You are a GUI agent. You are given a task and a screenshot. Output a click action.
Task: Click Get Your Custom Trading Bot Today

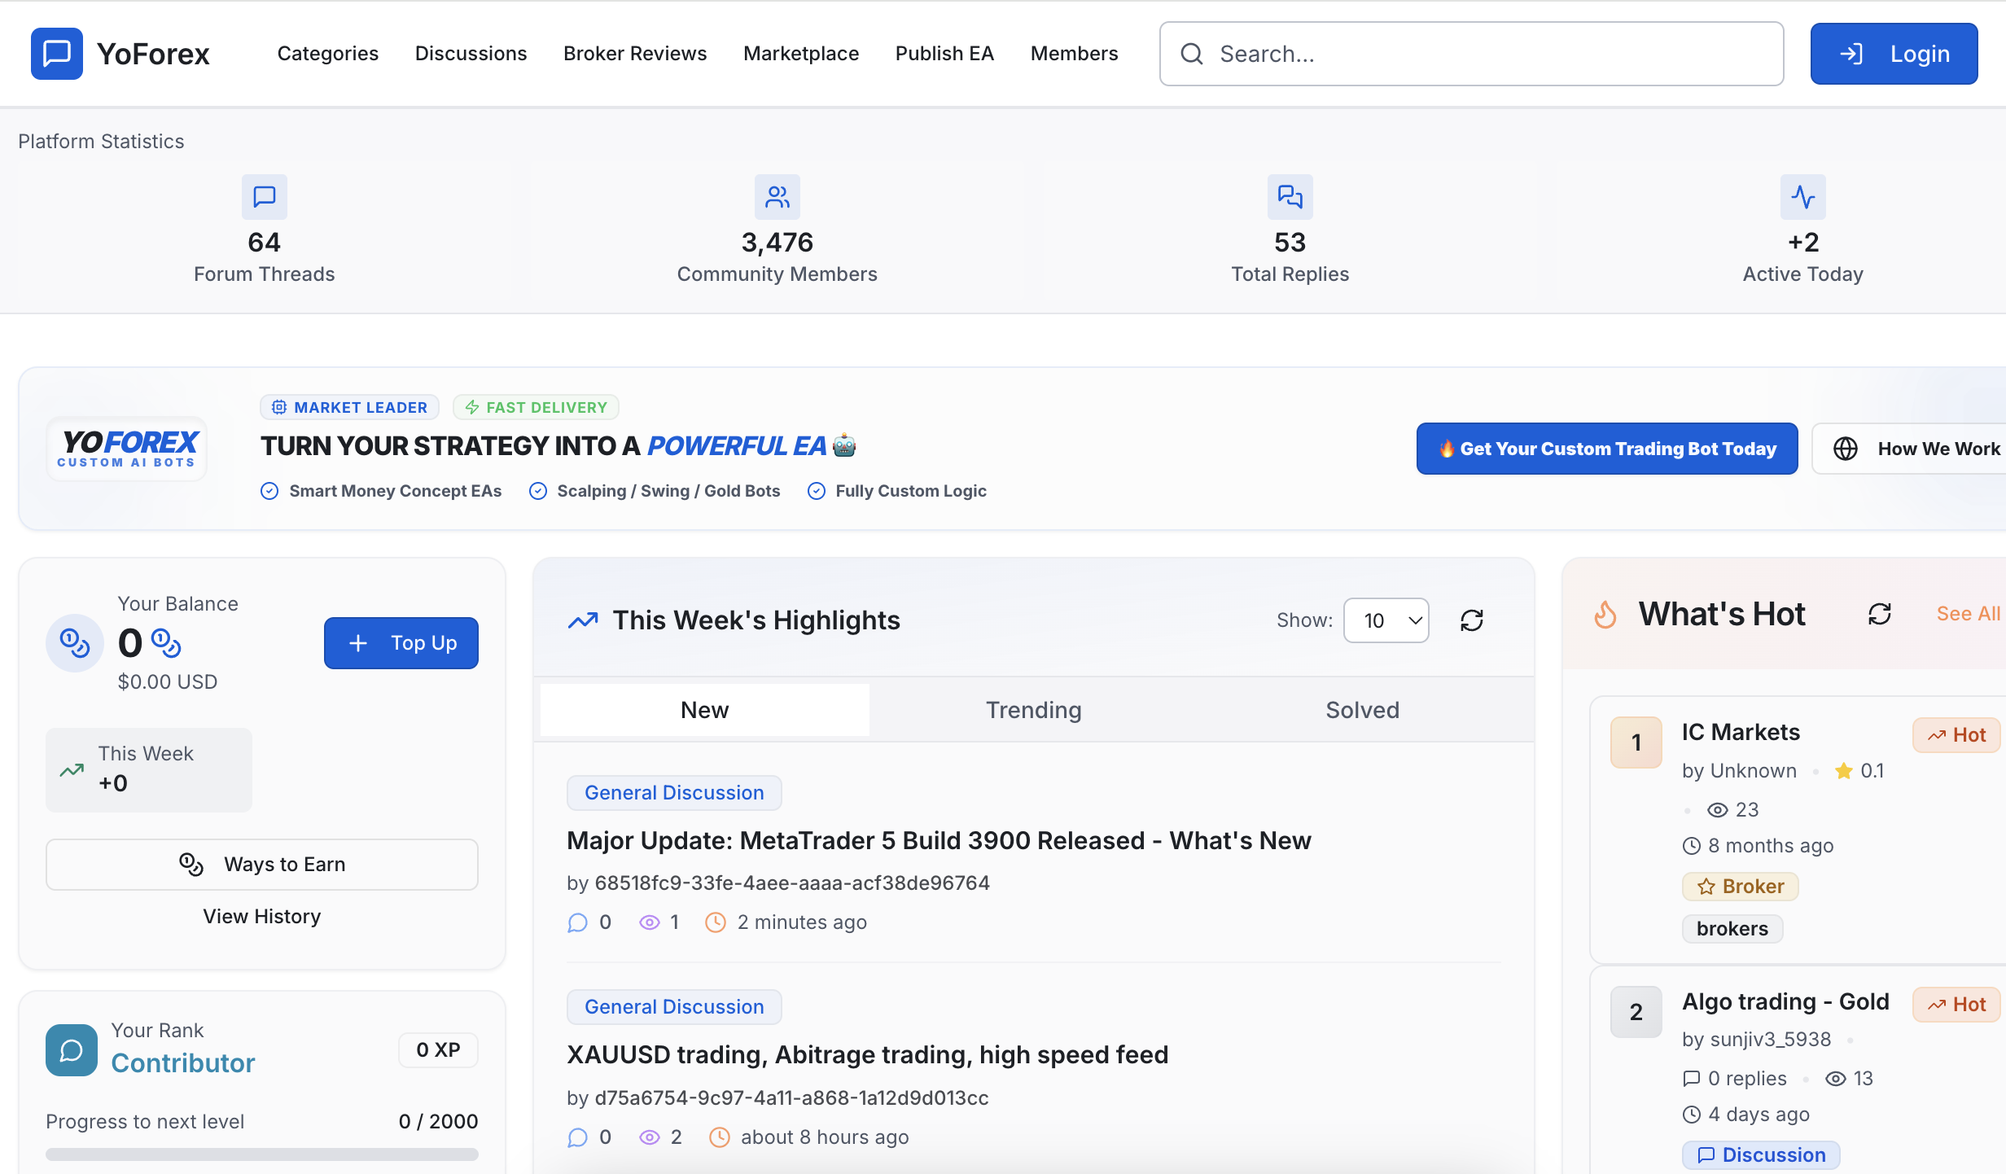(x=1607, y=449)
